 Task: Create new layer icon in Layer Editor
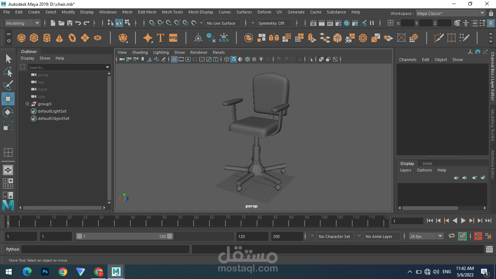coord(474,178)
